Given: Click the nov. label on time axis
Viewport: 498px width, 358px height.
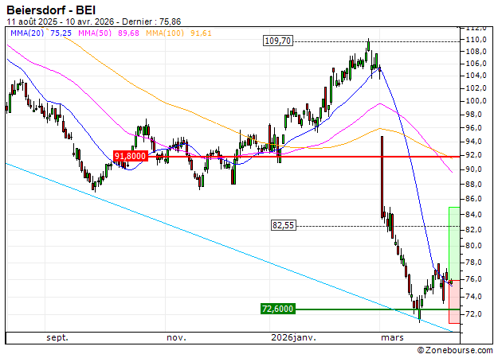Looking at the screenshot, I should 177,337.
